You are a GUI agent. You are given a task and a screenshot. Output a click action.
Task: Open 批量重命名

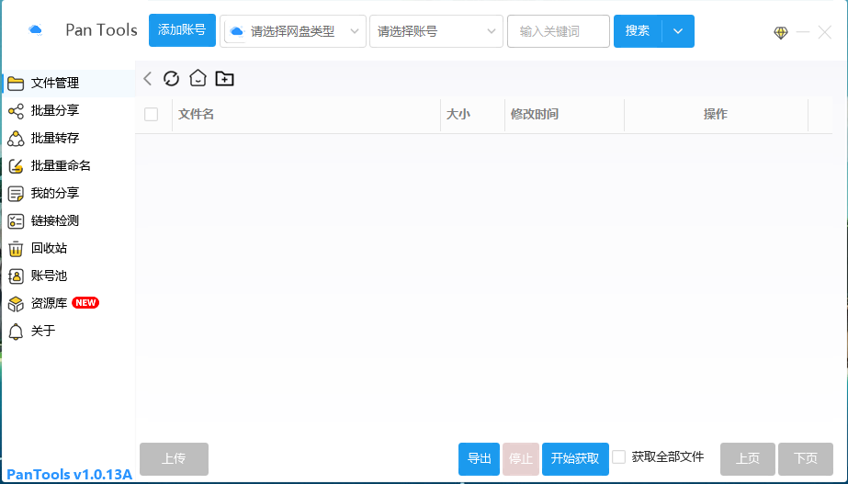click(x=68, y=166)
